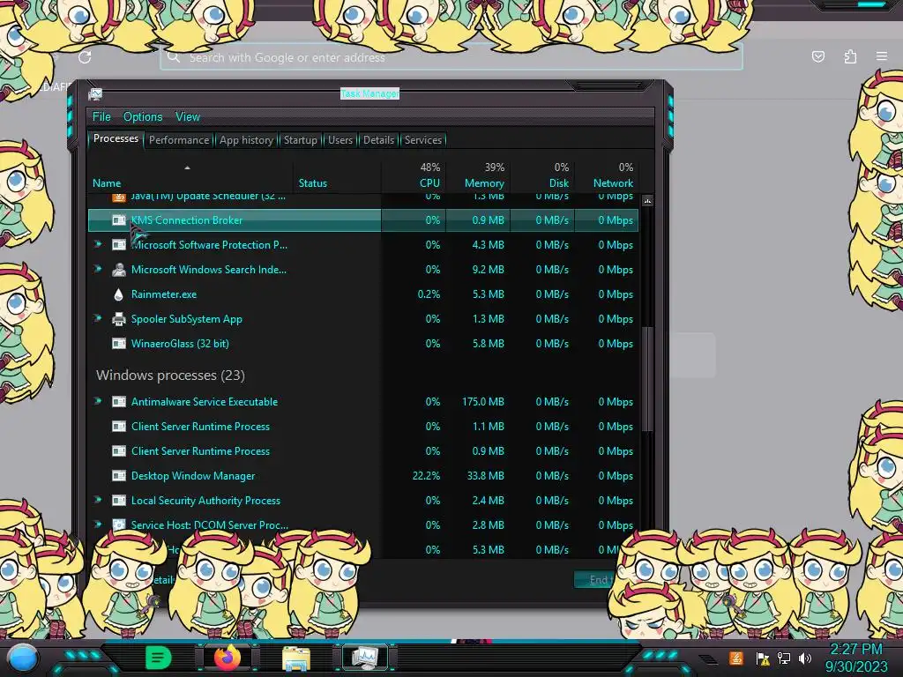Open the Options menu in Task Manager
This screenshot has height=677, width=903.
point(143,117)
